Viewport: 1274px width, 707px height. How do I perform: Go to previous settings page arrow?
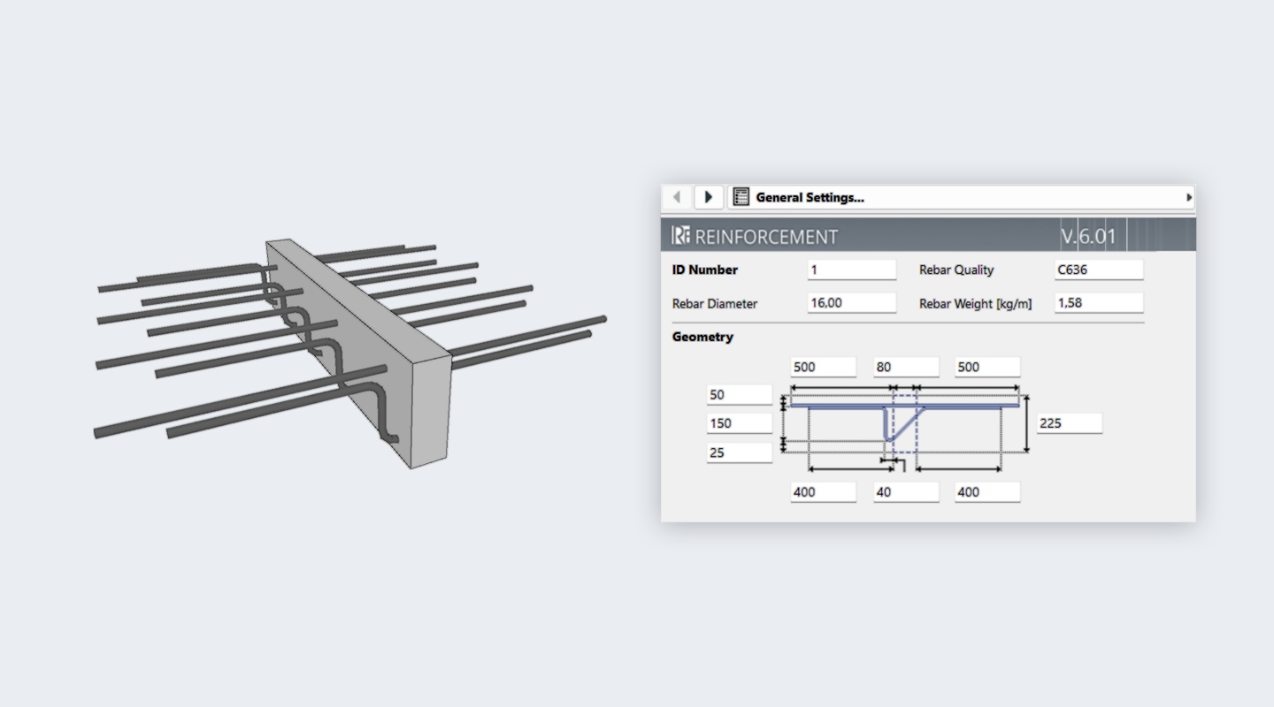[677, 197]
